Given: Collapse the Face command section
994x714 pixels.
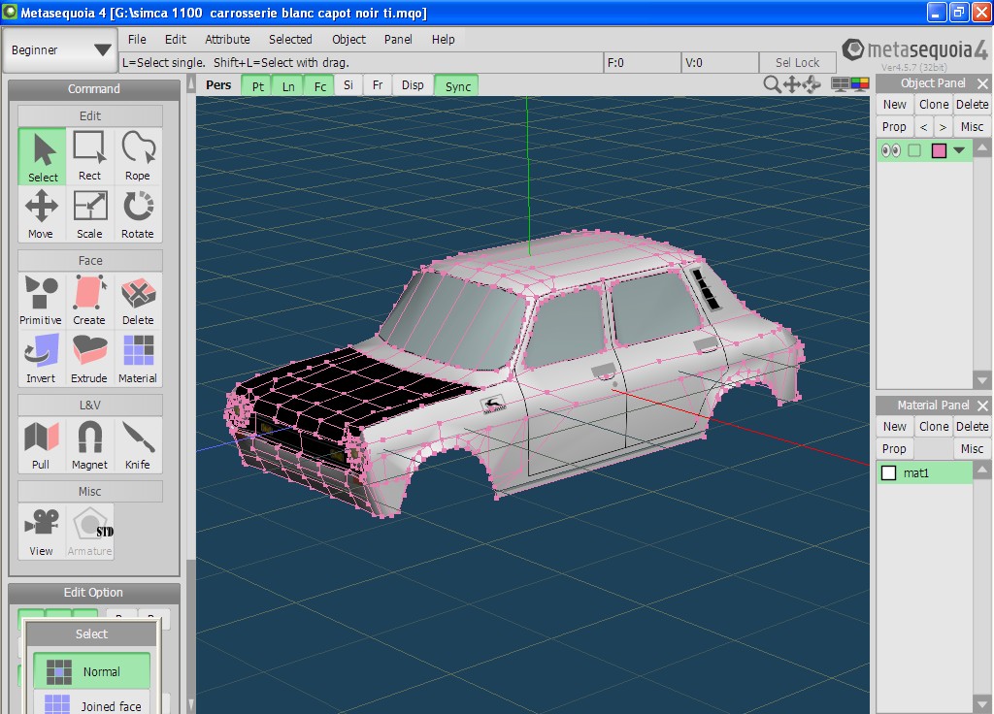Looking at the screenshot, I should (x=90, y=260).
